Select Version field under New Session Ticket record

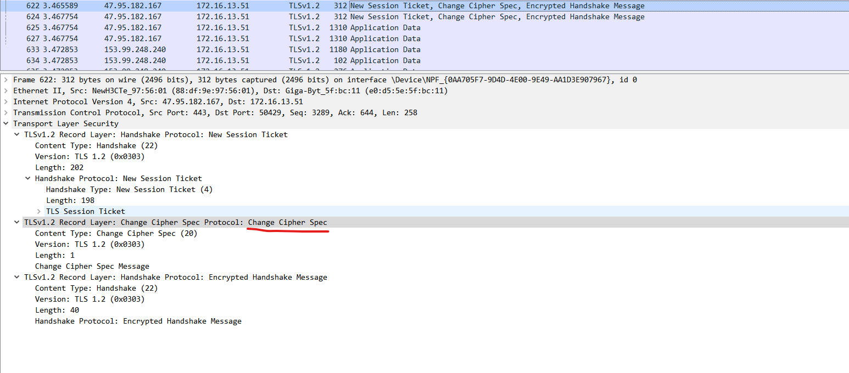[x=90, y=156]
